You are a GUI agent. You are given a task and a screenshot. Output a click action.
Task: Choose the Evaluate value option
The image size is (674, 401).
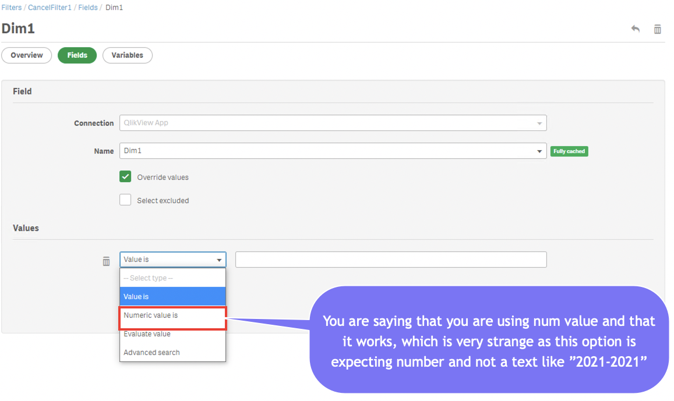point(173,334)
